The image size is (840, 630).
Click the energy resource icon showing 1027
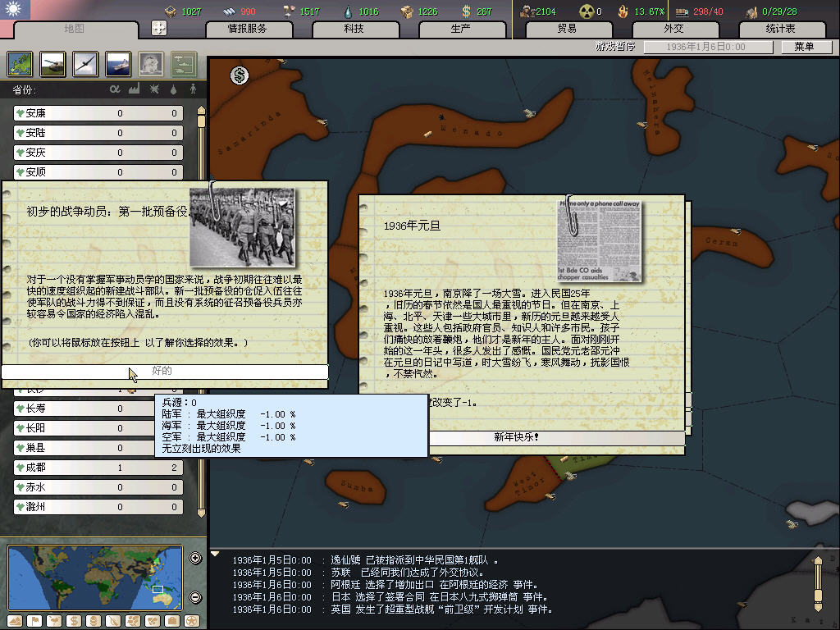(171, 11)
